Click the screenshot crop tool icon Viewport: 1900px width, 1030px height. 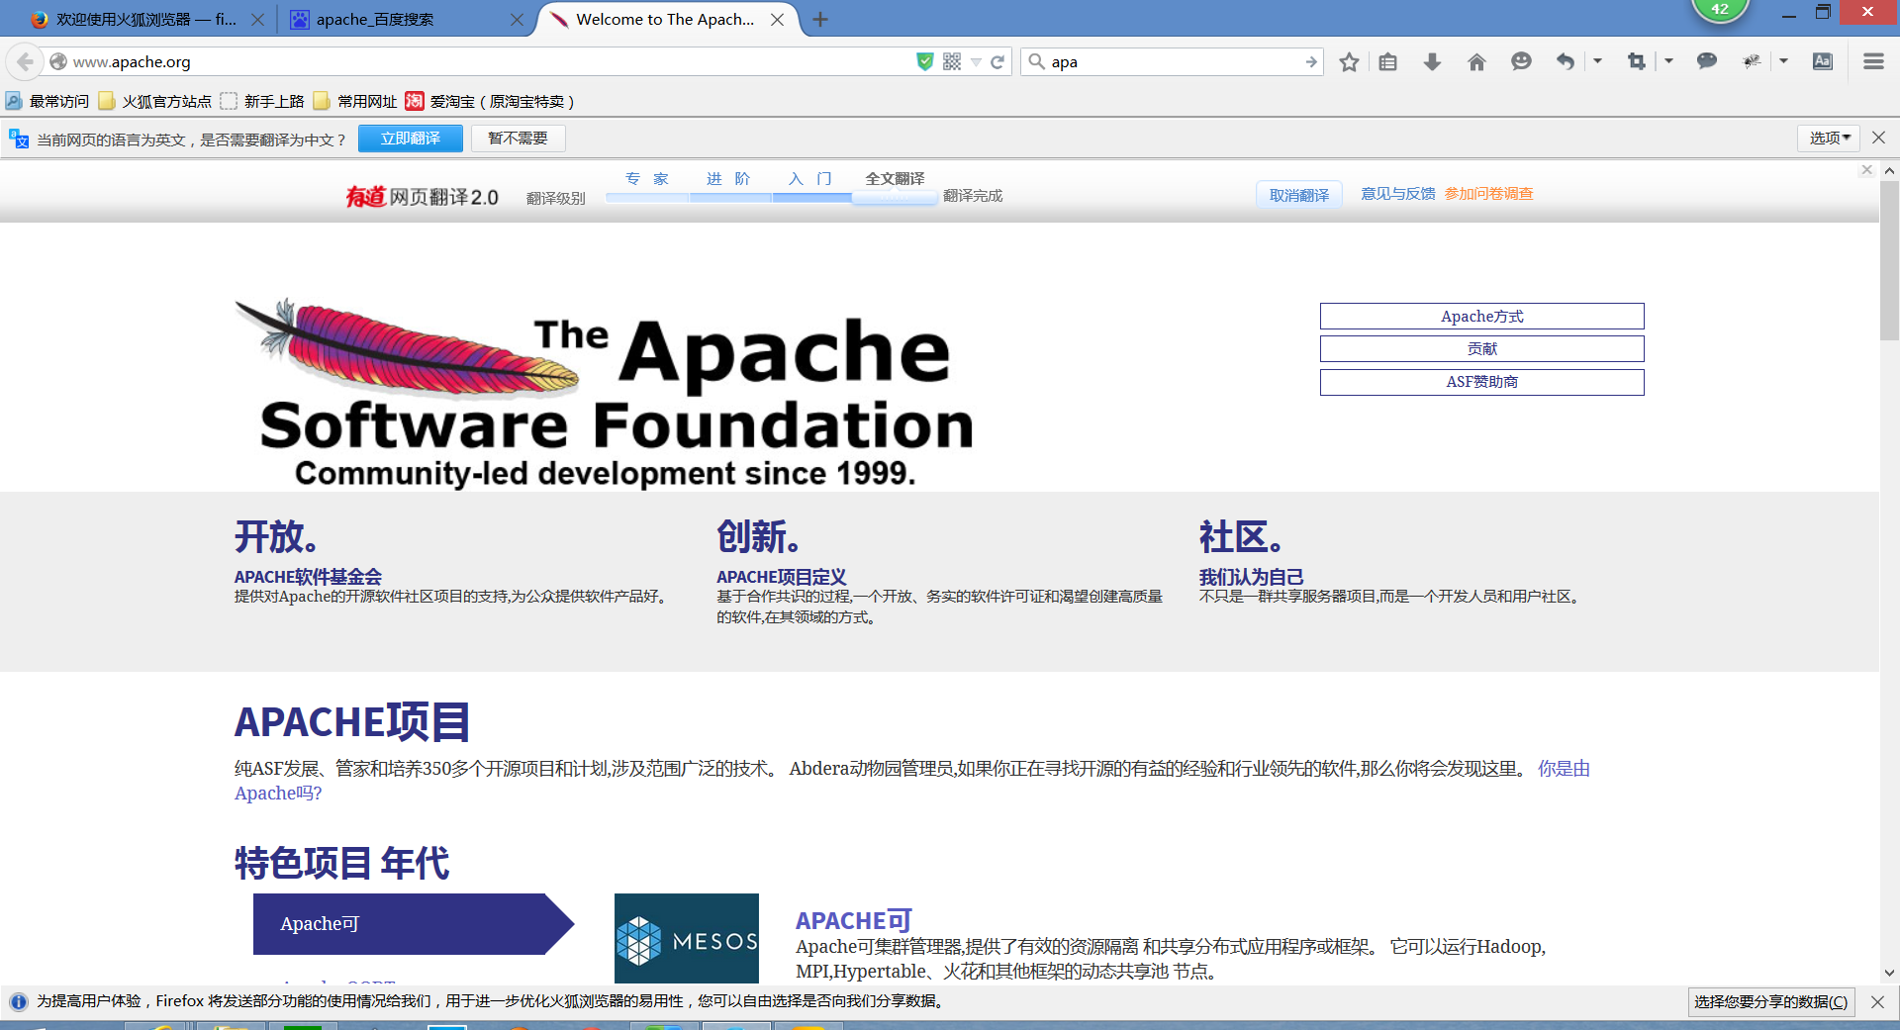point(1636,61)
